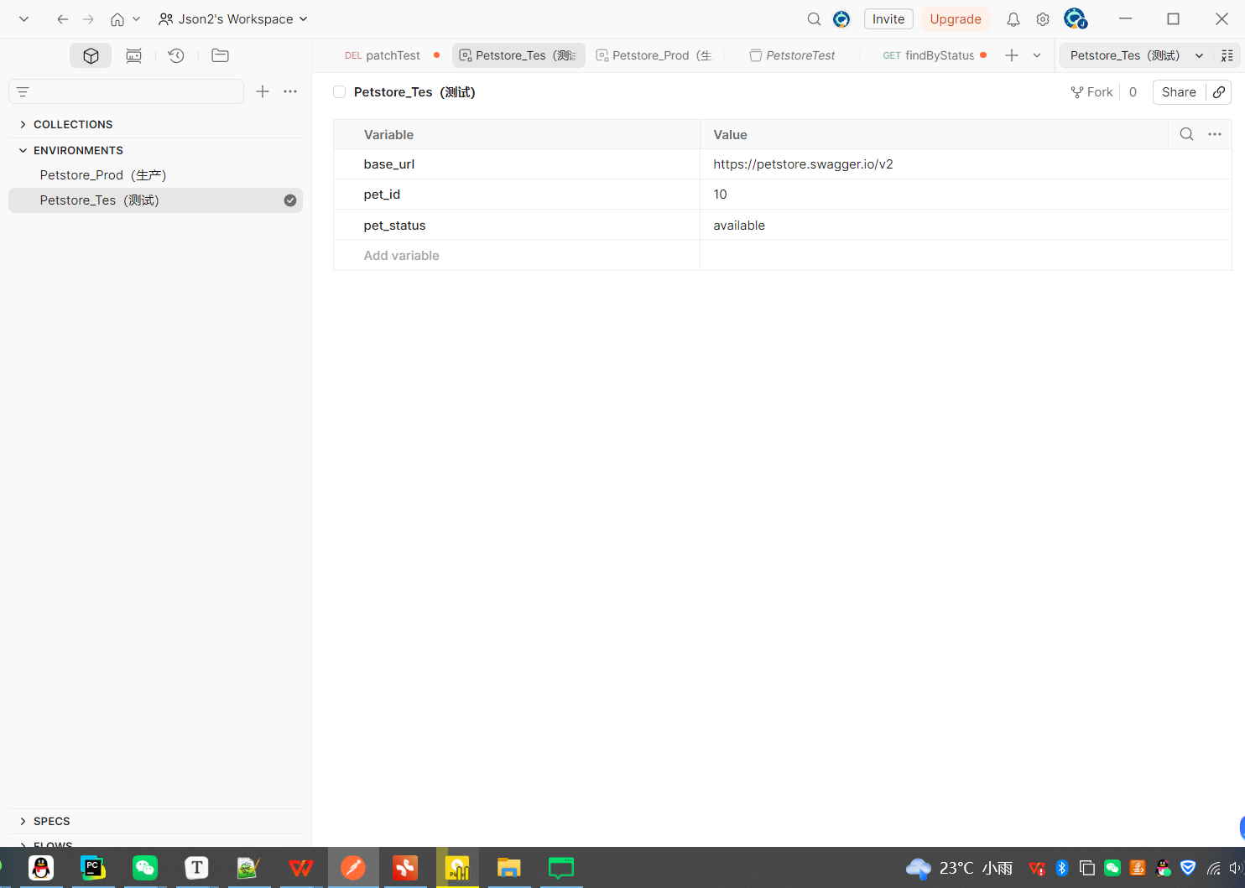Click the sidebar plus icon to create new
Screen dimensions: 1245x888
coord(263,91)
